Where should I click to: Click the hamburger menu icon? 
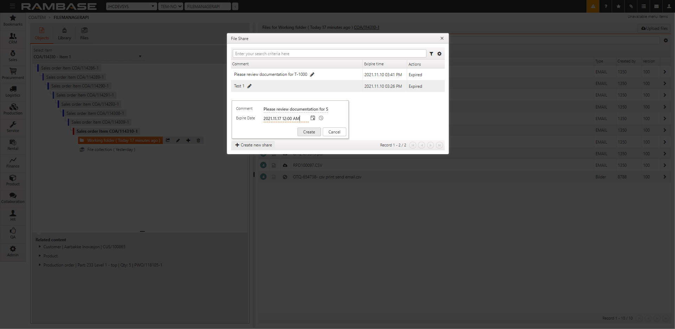click(x=12, y=6)
